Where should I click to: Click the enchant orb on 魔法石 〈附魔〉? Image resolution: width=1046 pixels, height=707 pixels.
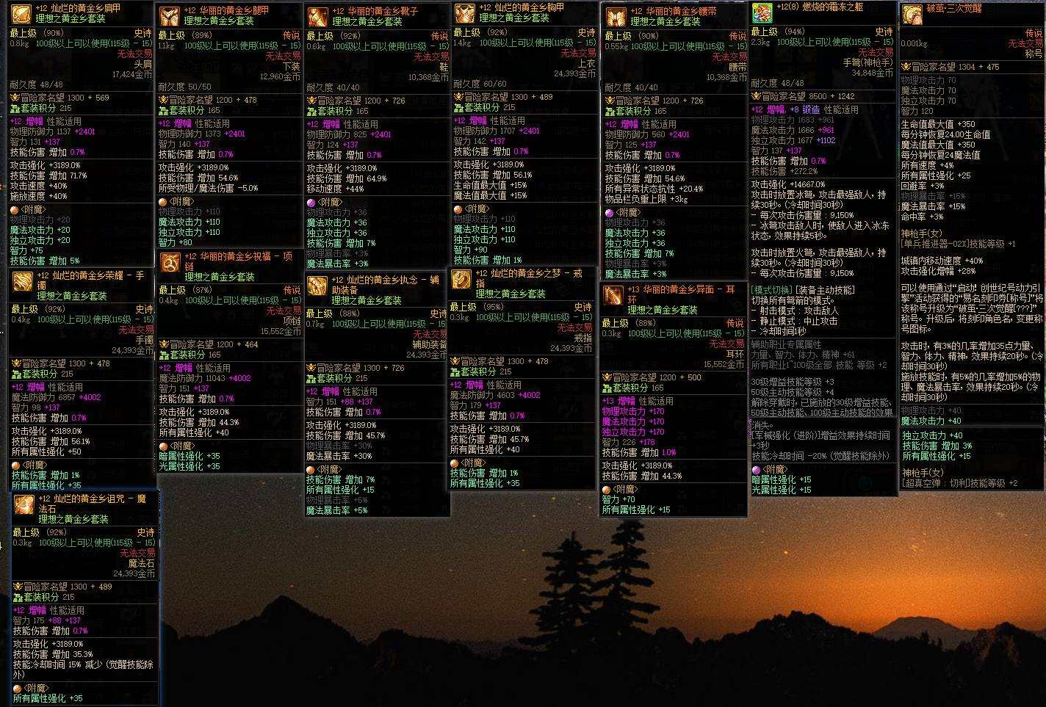(x=17, y=689)
